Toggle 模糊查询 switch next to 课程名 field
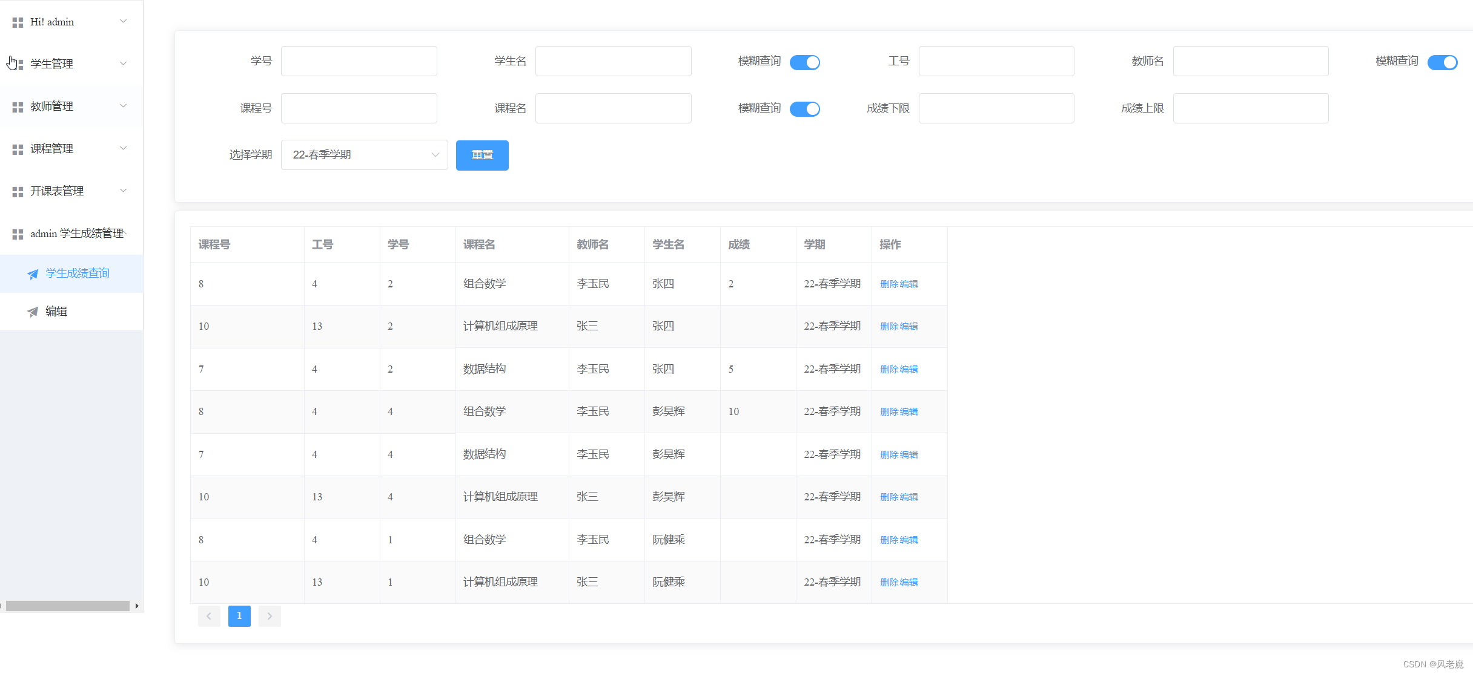This screenshot has height=674, width=1473. click(805, 109)
